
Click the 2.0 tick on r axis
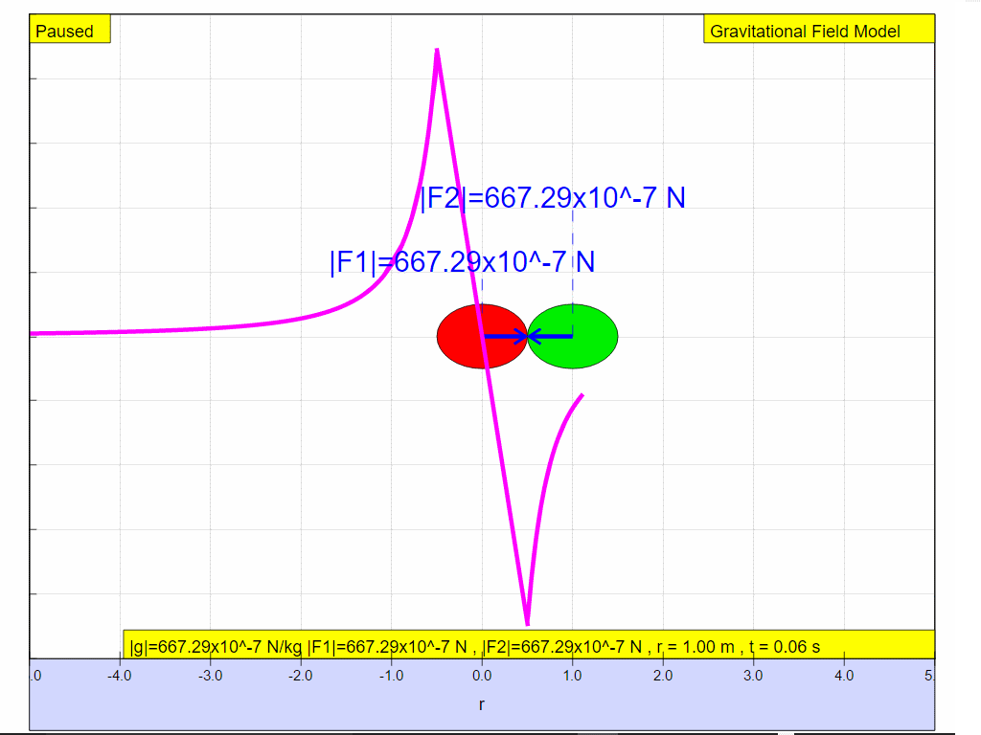click(x=663, y=675)
